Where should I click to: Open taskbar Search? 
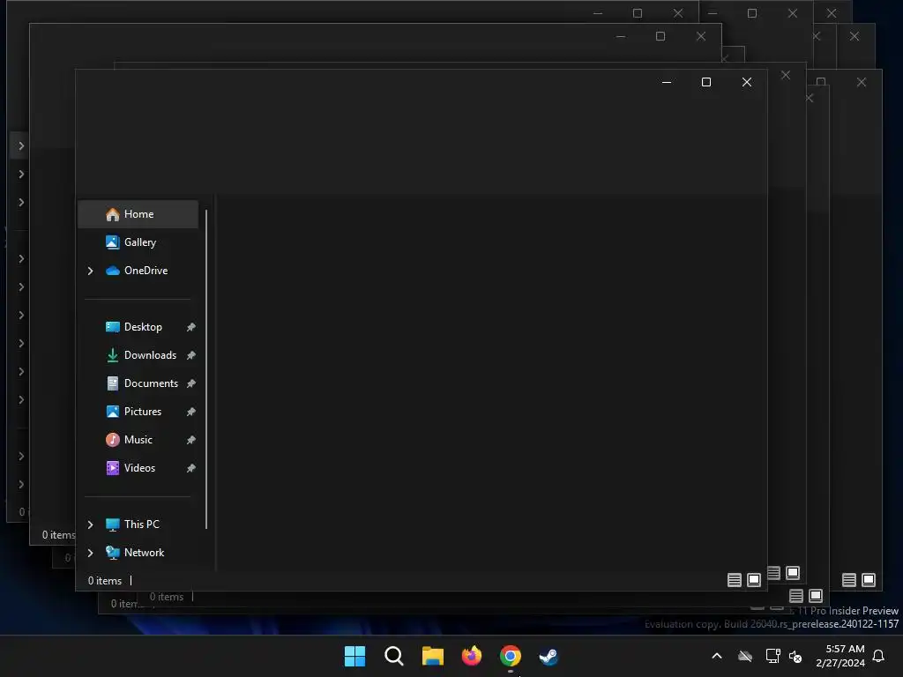(394, 656)
